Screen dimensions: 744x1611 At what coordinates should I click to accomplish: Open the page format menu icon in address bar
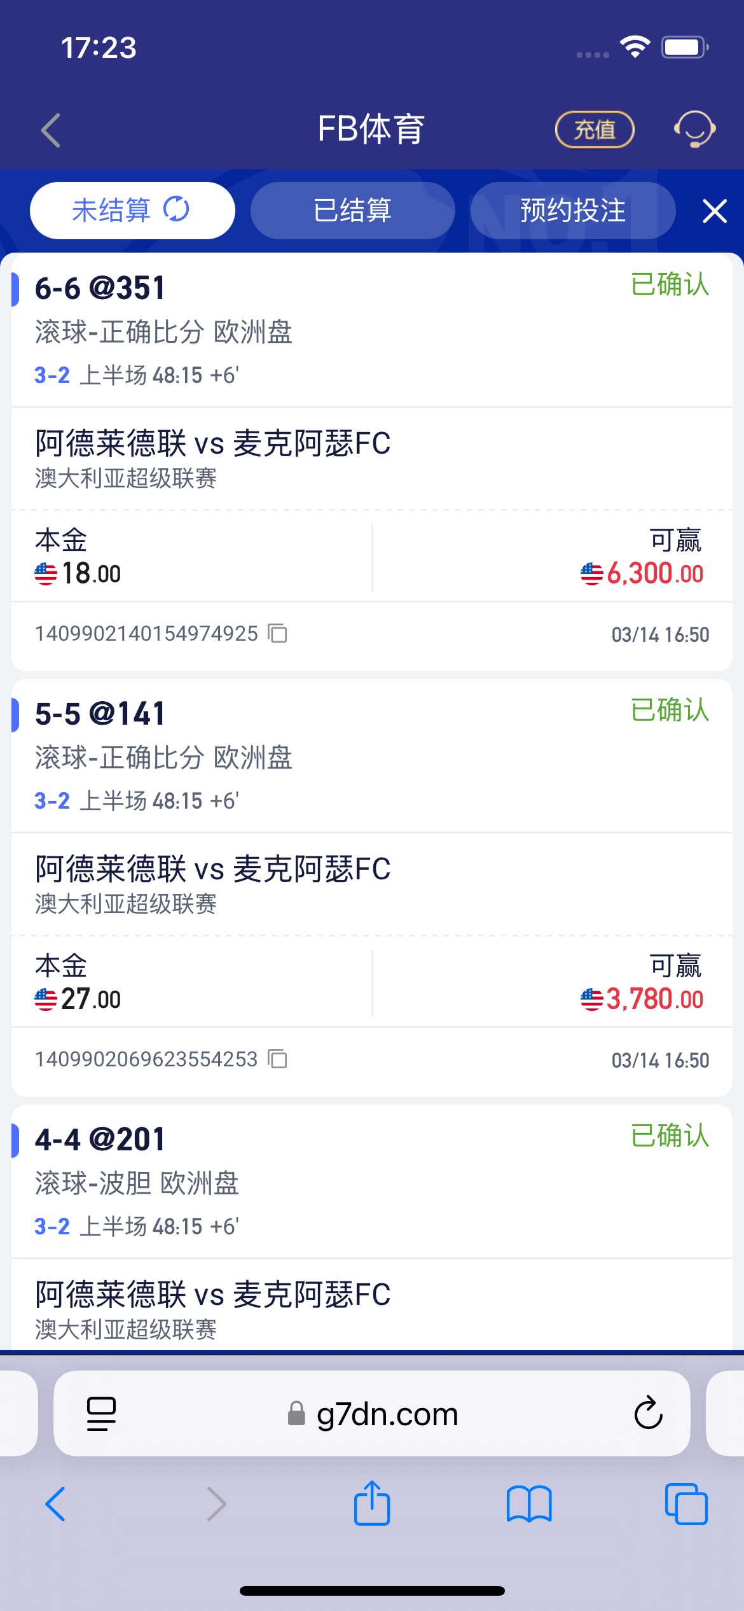pyautogui.click(x=101, y=1414)
